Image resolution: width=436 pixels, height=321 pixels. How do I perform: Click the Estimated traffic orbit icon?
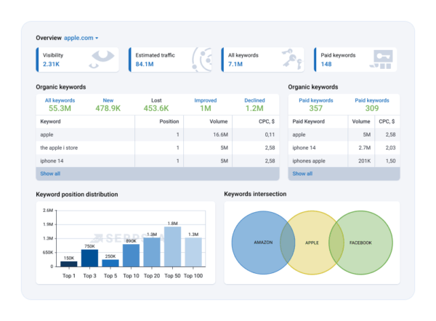tap(201, 60)
